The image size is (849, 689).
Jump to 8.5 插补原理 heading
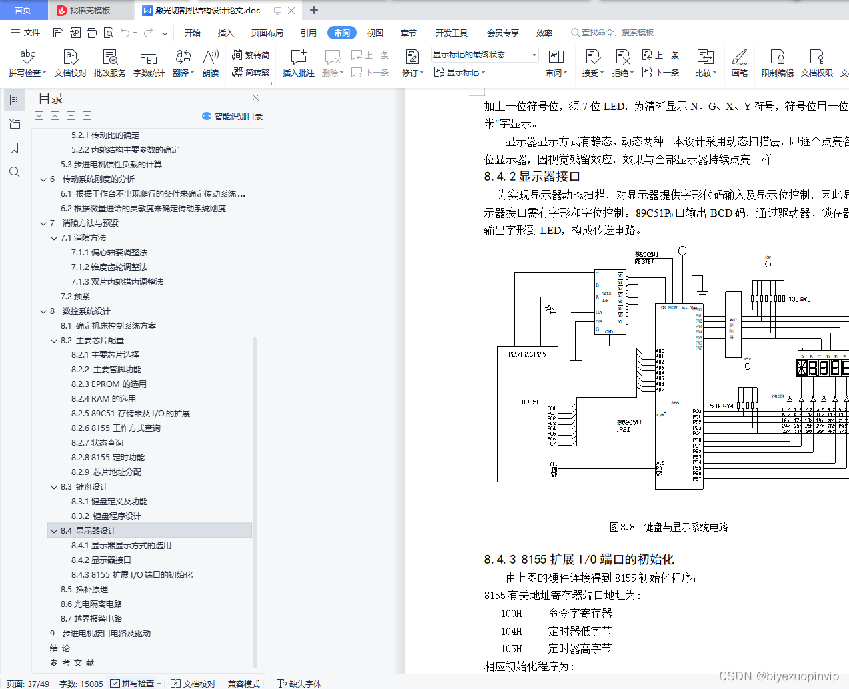point(84,590)
